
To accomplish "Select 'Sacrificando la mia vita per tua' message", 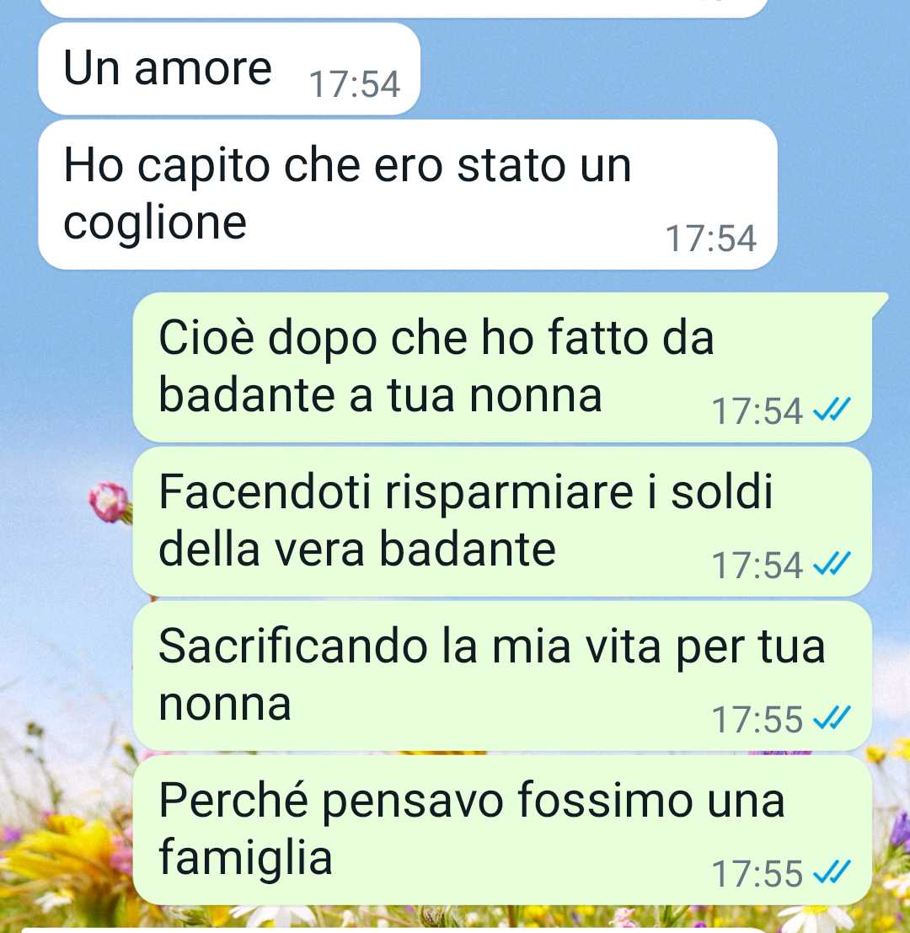I will [x=502, y=675].
